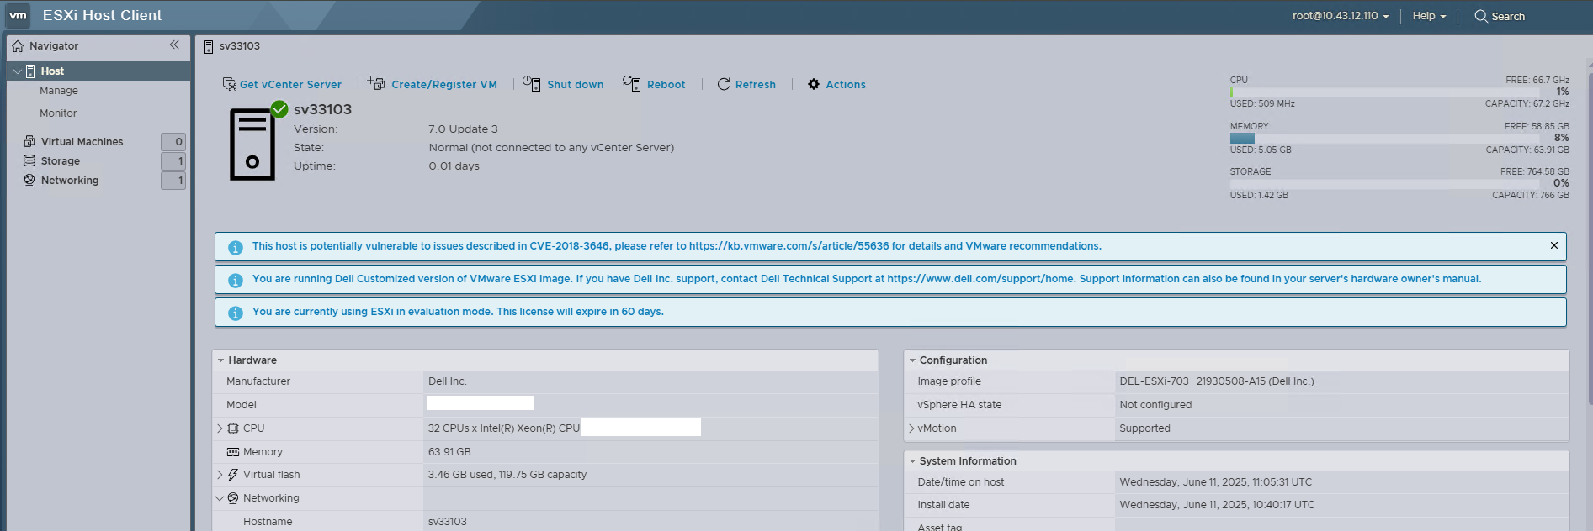Click the Networking icon in Hardware panel

tap(233, 498)
